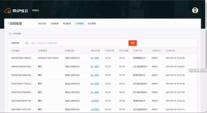The height and width of the screenshot is (113, 207).
Task: Click the home icon in breadcrumb
Action: (10, 34)
